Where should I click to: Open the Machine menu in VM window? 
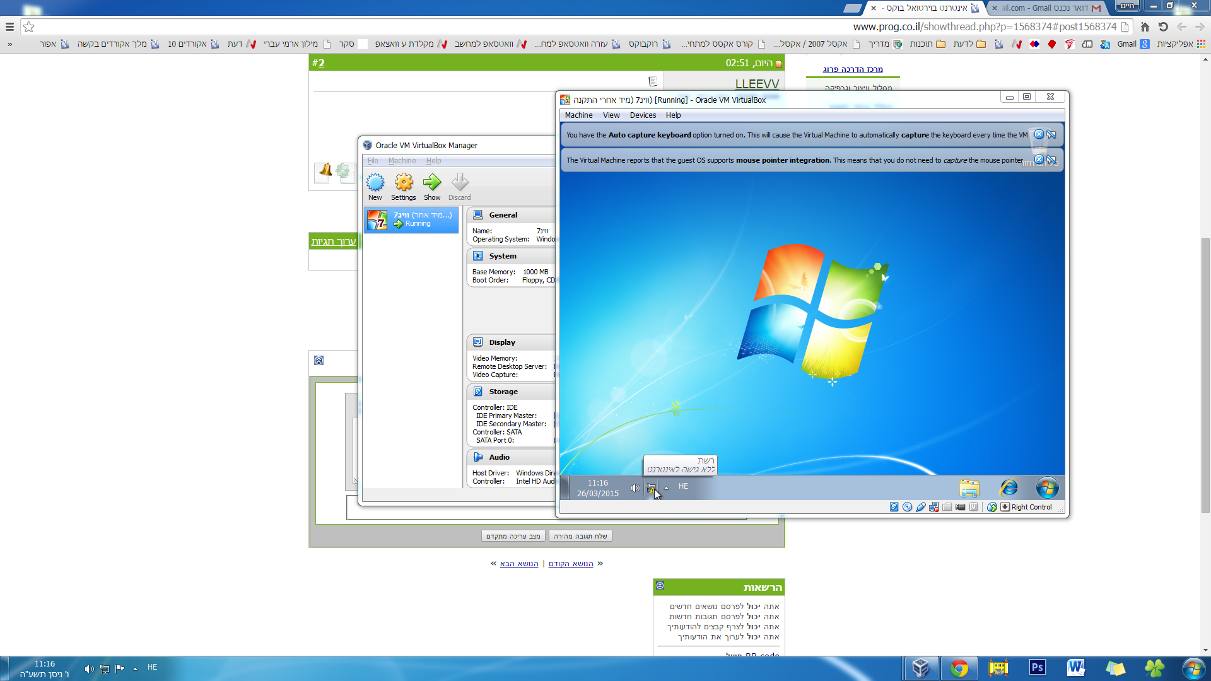coord(578,115)
